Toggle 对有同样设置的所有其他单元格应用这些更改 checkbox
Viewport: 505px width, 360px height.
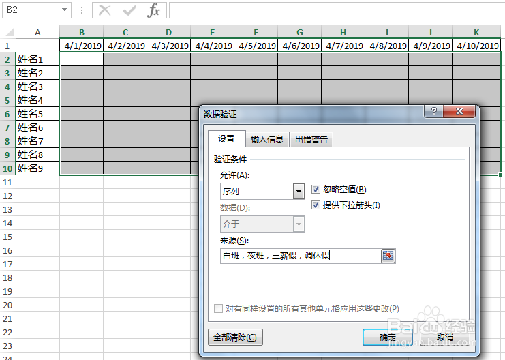coord(218,308)
